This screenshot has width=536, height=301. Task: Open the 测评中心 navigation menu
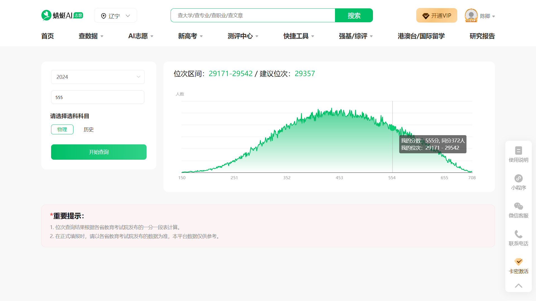(x=240, y=36)
